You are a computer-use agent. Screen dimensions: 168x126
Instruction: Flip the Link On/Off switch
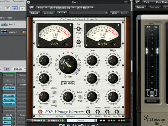tap(117, 112)
